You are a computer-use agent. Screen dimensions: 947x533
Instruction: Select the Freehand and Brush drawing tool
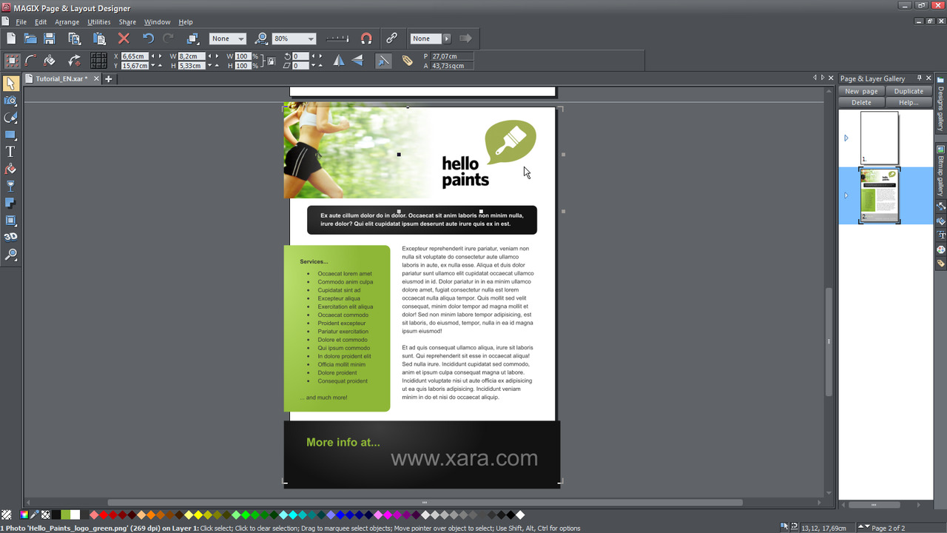point(10,117)
